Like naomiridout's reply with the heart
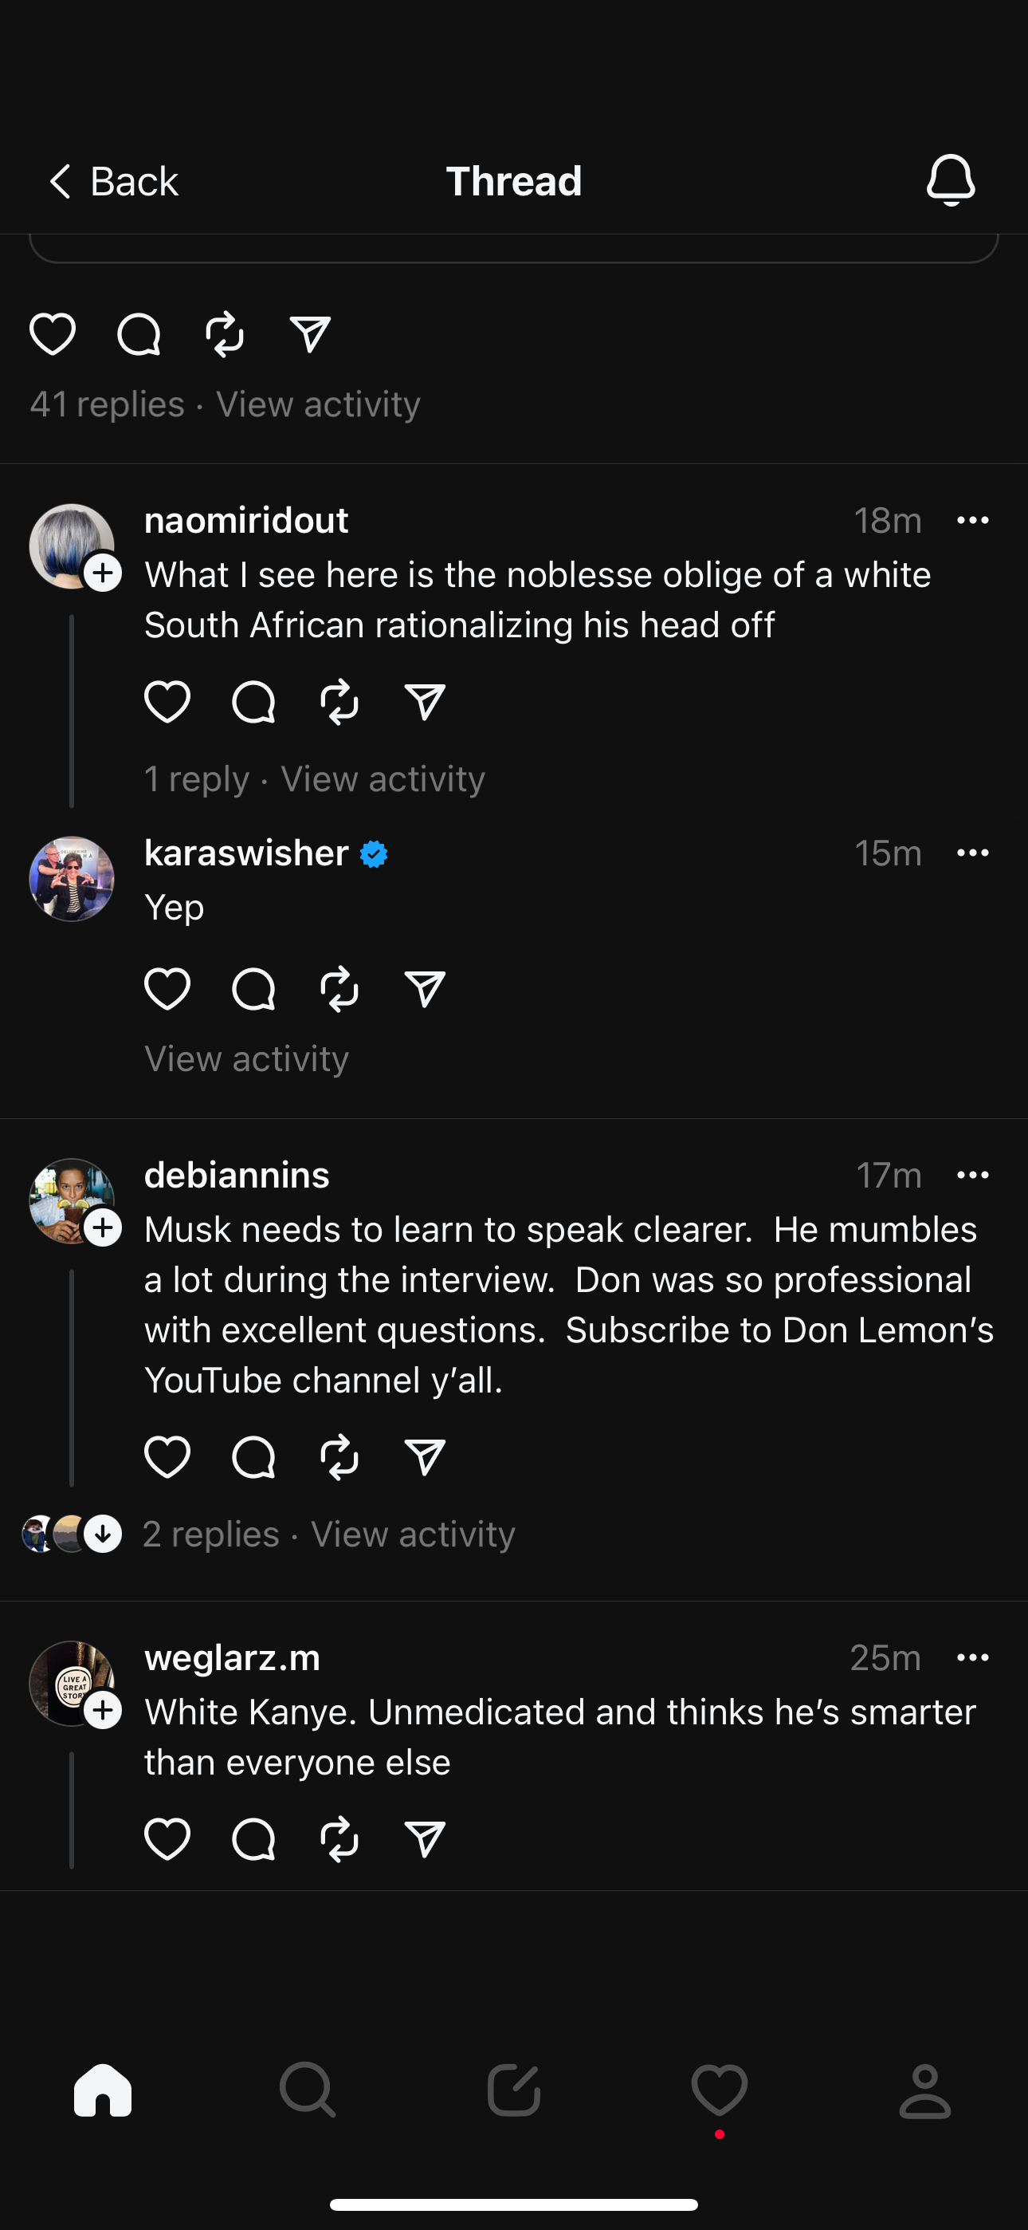The height and width of the screenshot is (2230, 1028). pos(167,701)
